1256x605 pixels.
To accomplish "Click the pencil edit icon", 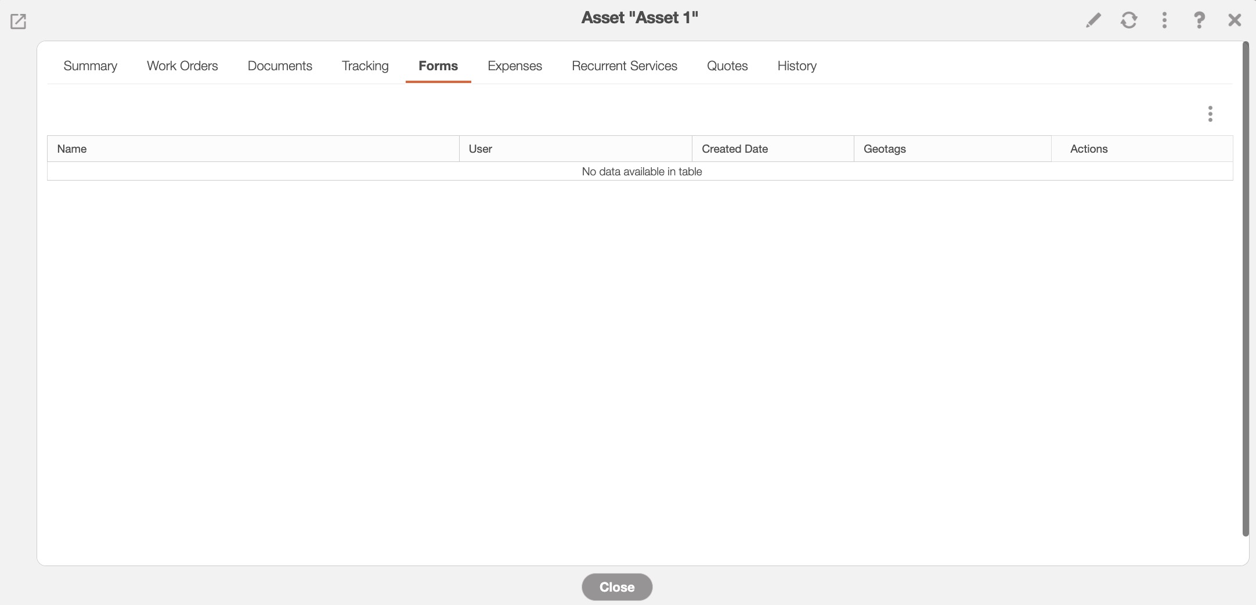I will [x=1093, y=20].
